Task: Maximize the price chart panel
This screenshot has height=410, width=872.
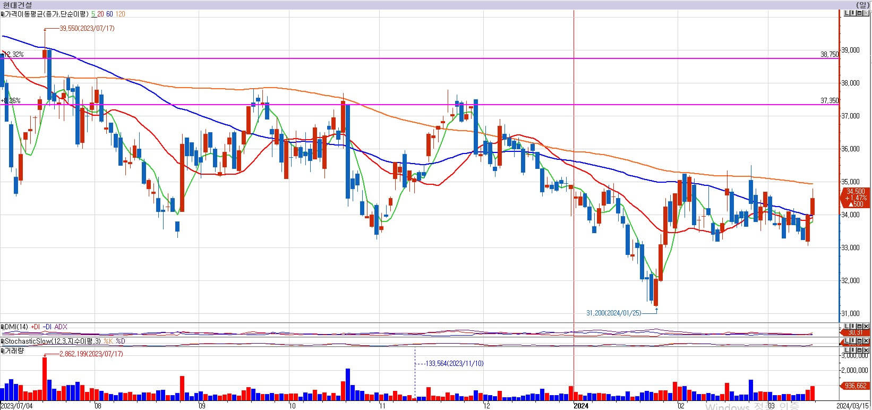Action: (859, 13)
